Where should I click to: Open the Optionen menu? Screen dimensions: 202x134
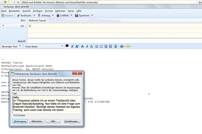60,11
